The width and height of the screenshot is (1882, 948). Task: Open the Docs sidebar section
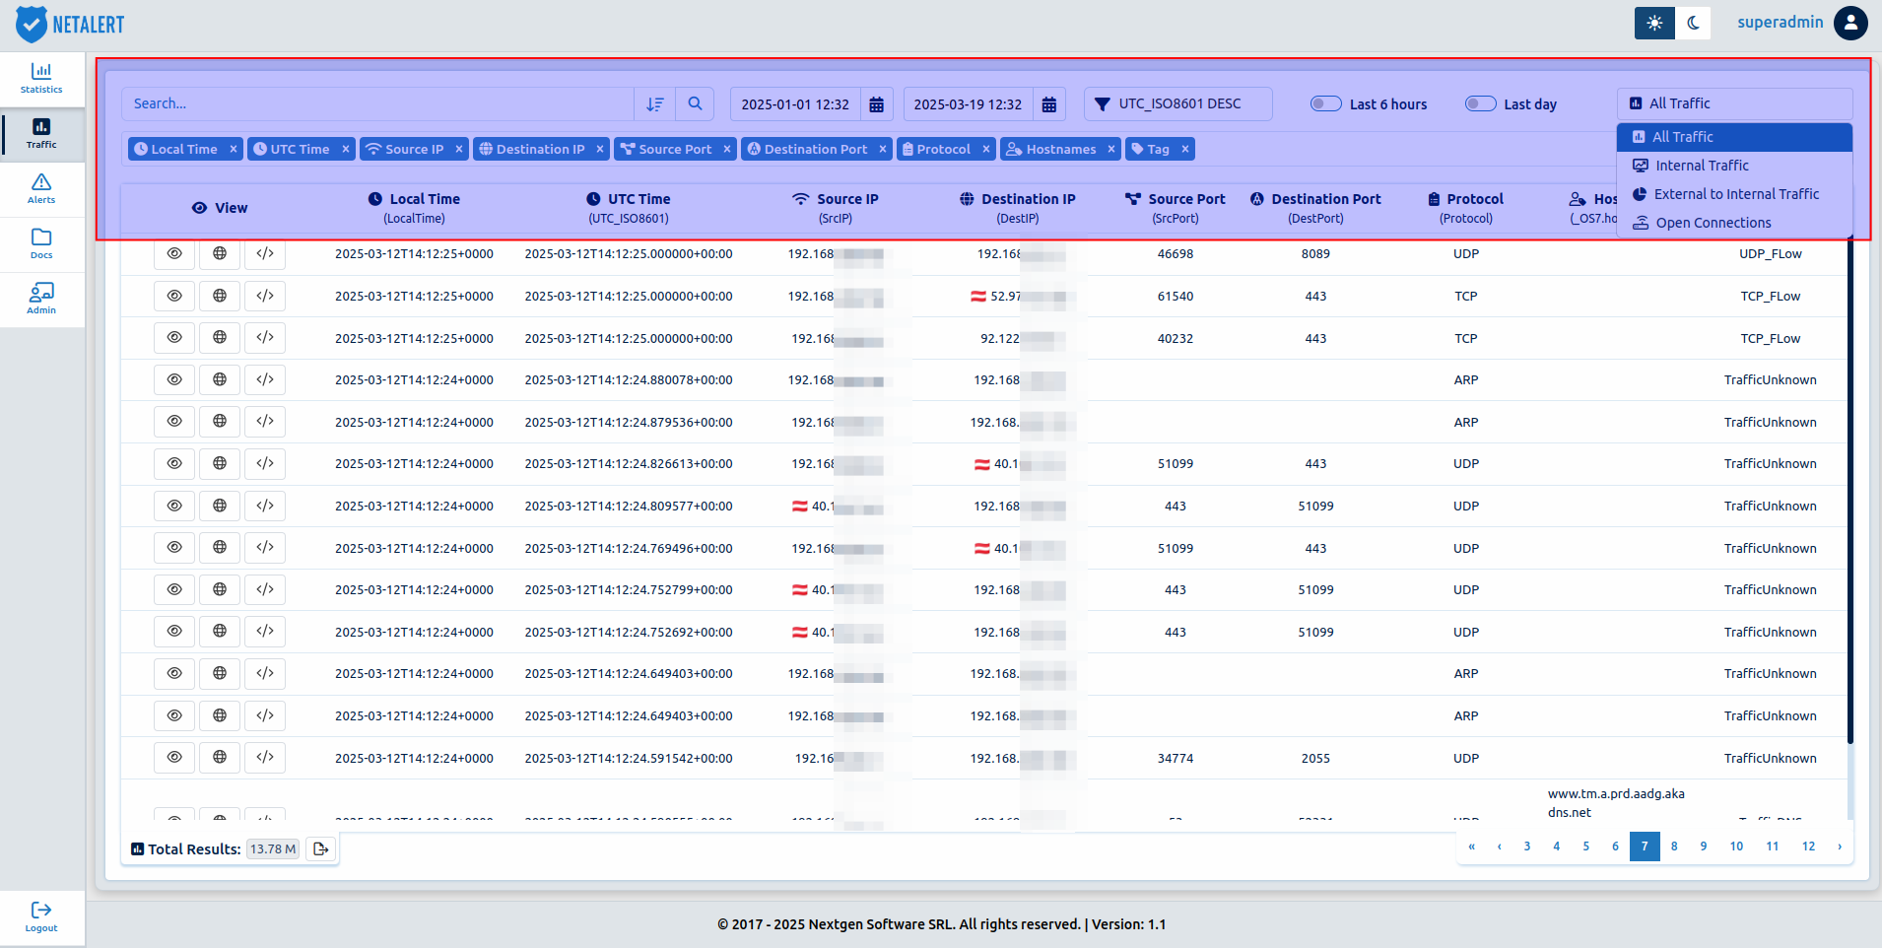coord(41,244)
